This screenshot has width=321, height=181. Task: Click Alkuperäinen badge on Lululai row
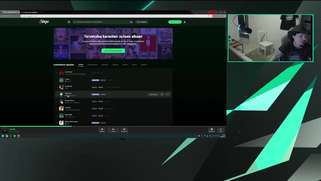click(95, 80)
